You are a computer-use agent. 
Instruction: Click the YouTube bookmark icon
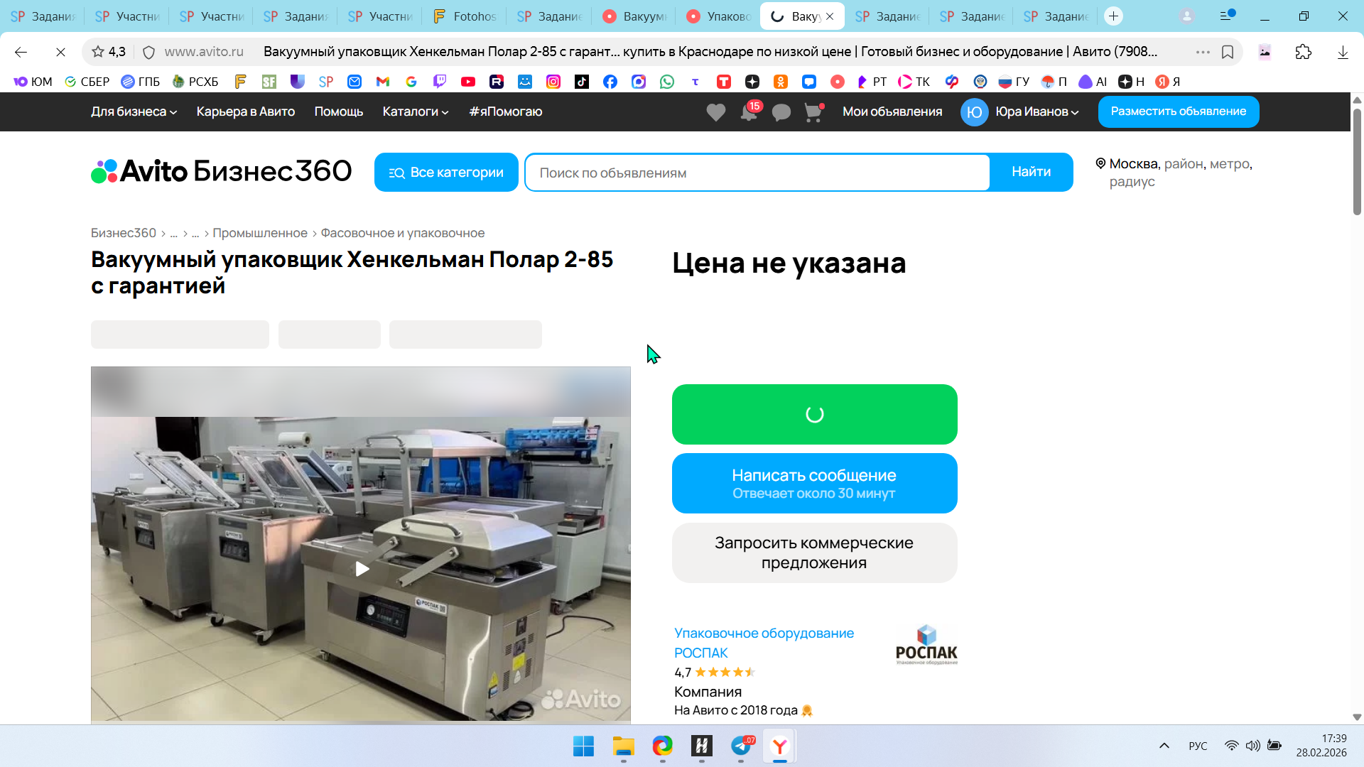coord(467,82)
